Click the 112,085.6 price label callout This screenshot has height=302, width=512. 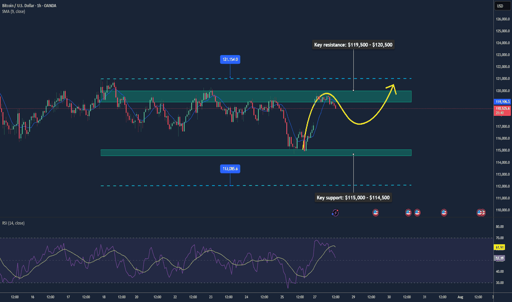[x=230, y=169]
